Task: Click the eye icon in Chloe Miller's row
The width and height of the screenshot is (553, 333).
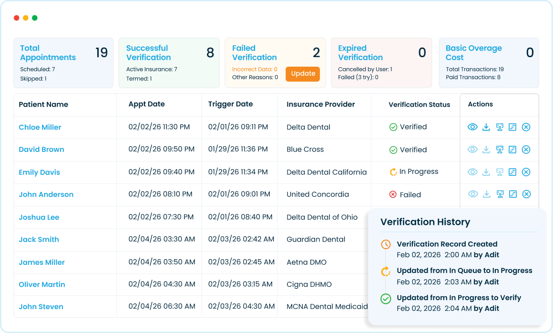Action: (x=472, y=127)
